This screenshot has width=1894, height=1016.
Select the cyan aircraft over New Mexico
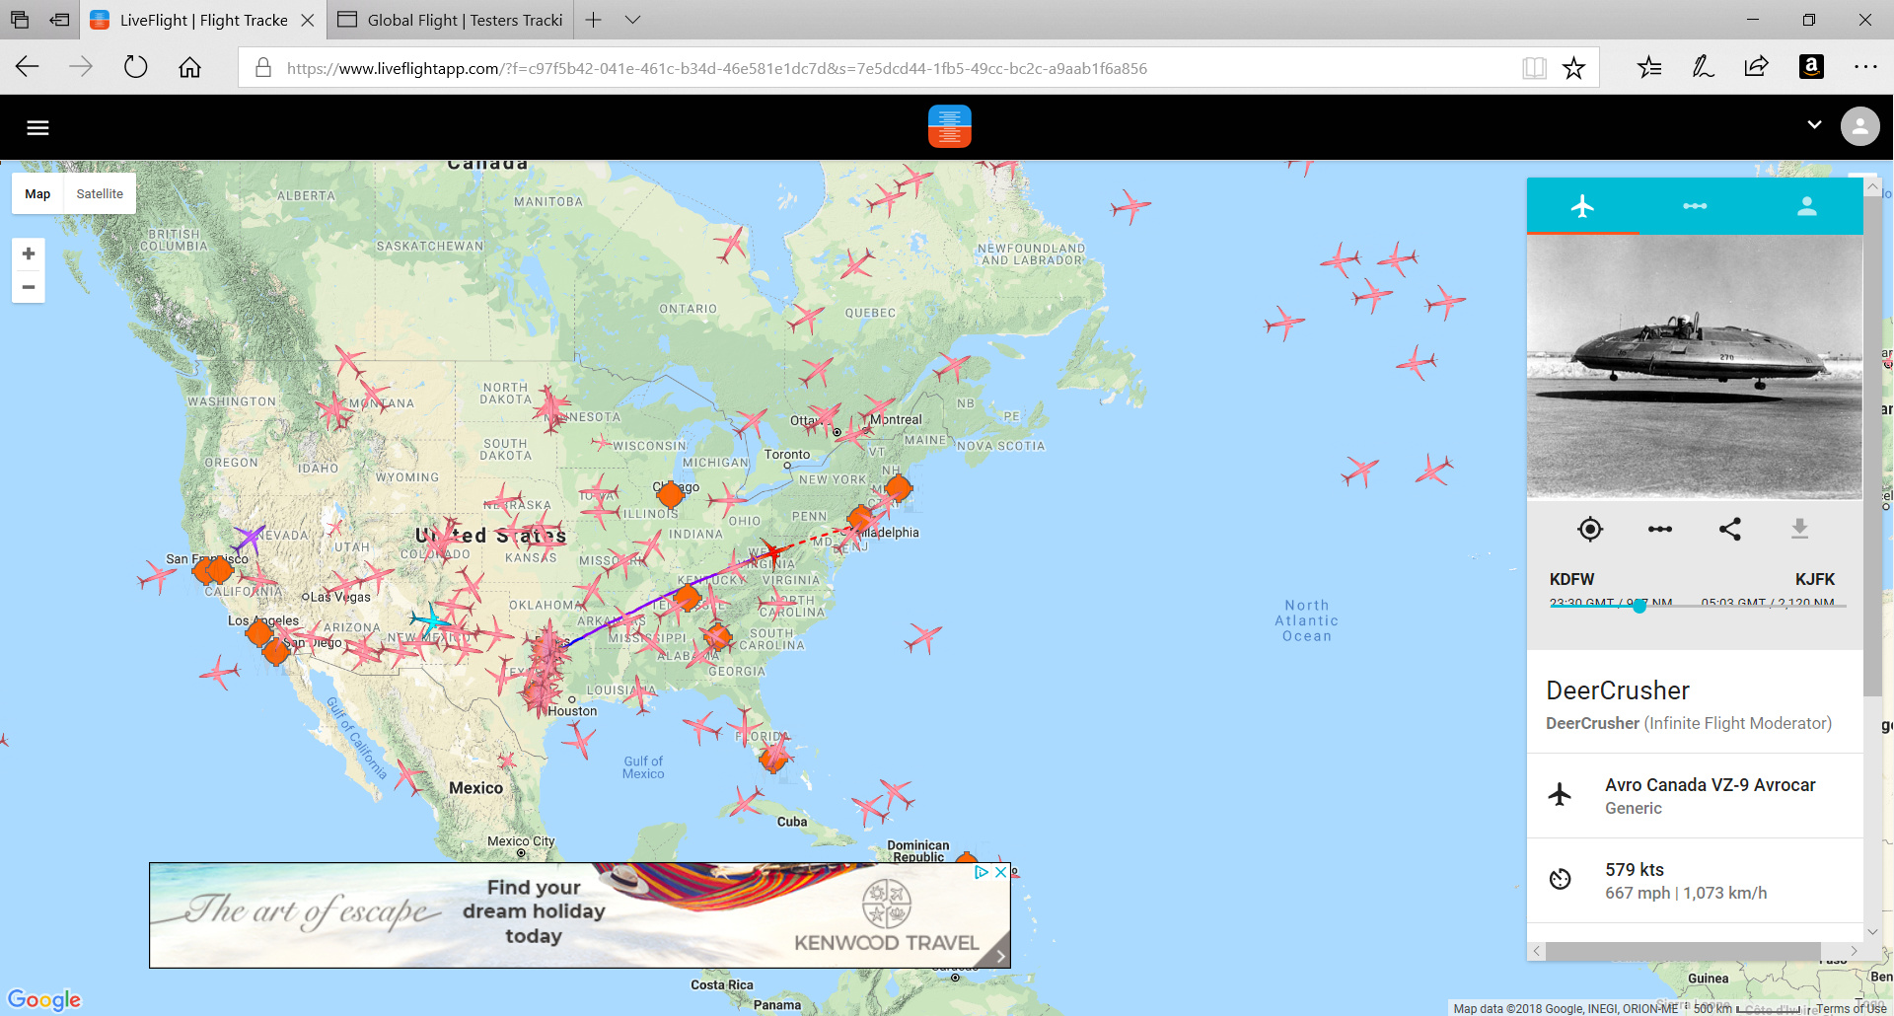pos(430,620)
